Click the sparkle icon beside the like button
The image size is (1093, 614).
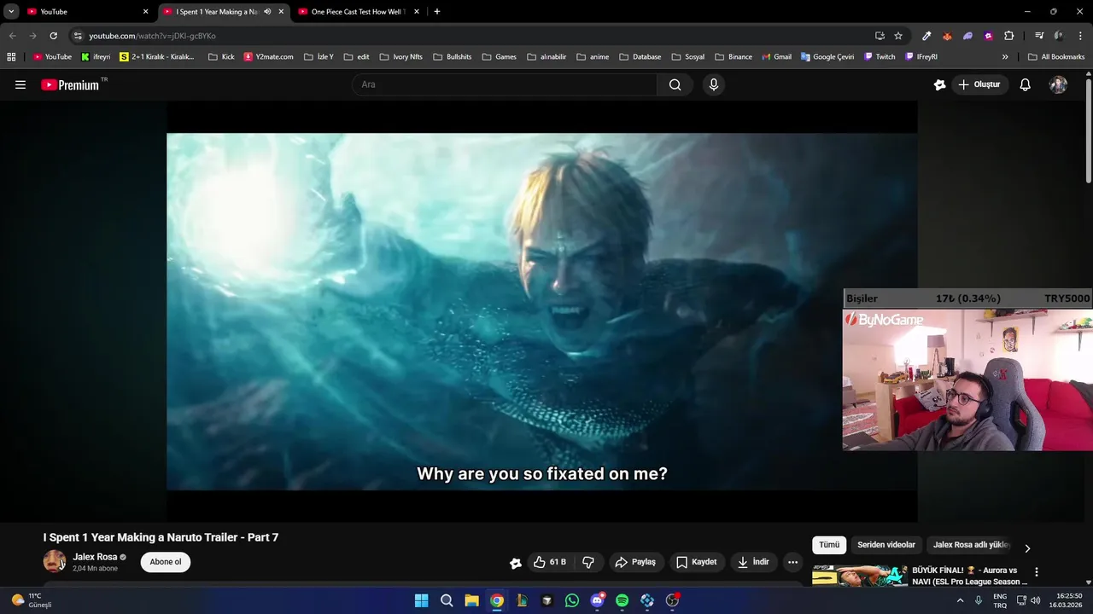tap(516, 563)
